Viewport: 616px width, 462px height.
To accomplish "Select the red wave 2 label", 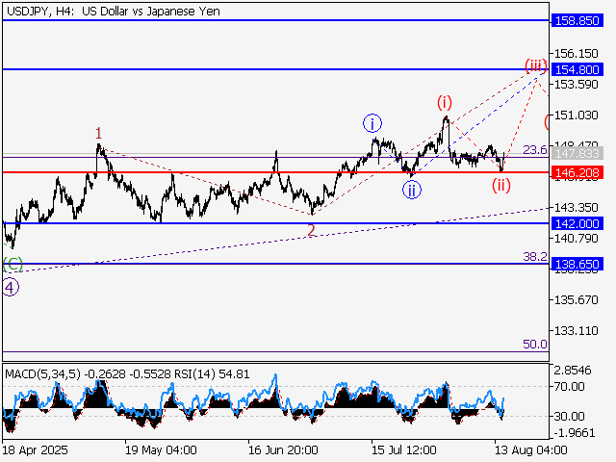I will click(x=311, y=230).
